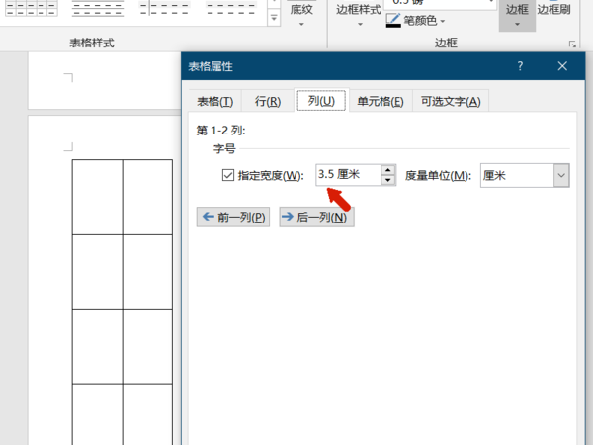This screenshot has width=593, height=445.
Task: Switch to the 行(R) tab
Action: pyautogui.click(x=268, y=102)
